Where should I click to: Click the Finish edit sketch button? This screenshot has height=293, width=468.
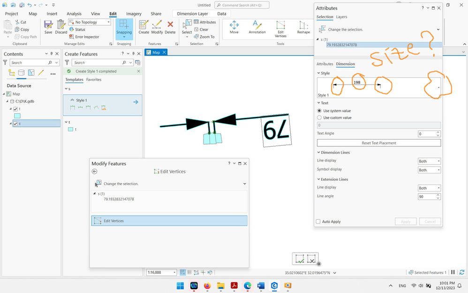pos(299,259)
